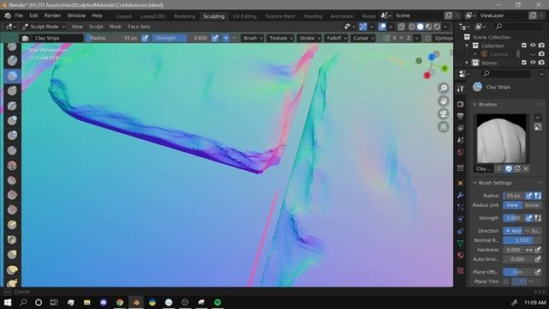Open the File menu
The image size is (549, 309).
19,15
